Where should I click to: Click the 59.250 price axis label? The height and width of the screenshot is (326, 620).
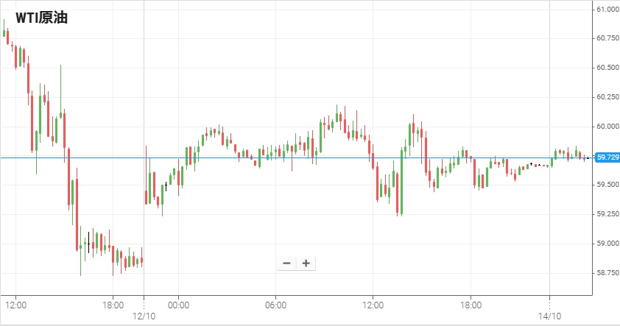(x=607, y=214)
